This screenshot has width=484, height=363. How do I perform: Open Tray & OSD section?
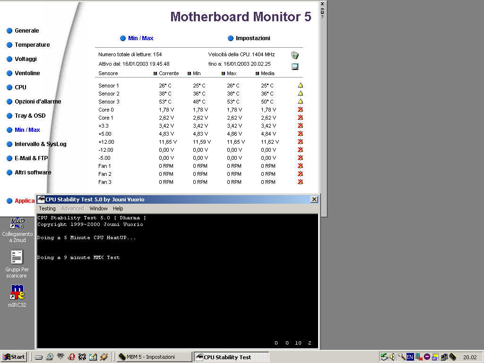pos(26,116)
